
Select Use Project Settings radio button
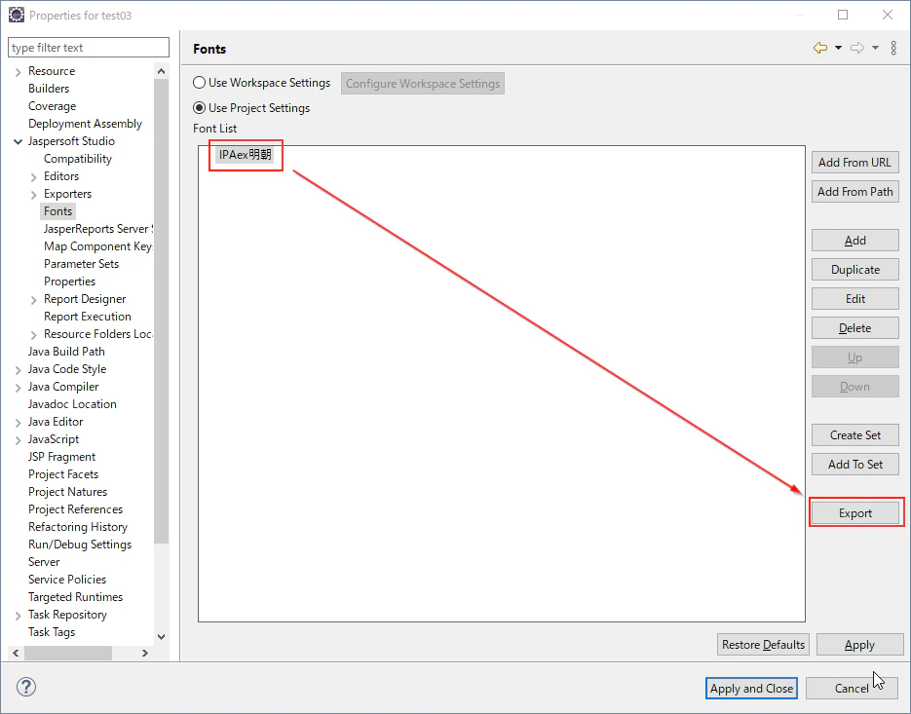(200, 107)
